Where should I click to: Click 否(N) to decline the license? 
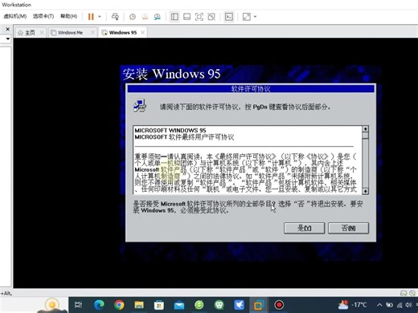[x=348, y=228]
